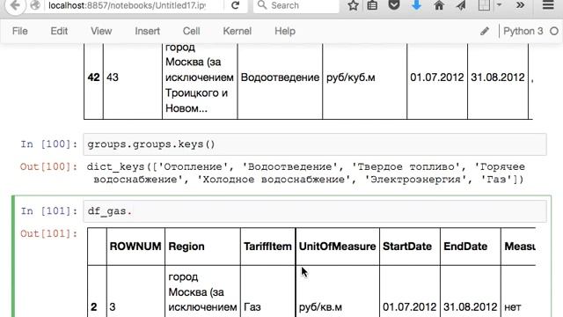Open the View menu

click(101, 32)
